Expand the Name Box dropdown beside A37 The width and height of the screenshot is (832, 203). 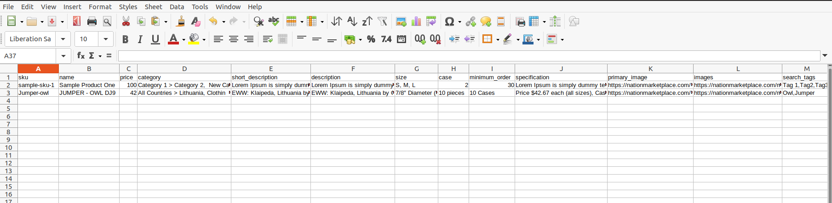[x=63, y=56]
